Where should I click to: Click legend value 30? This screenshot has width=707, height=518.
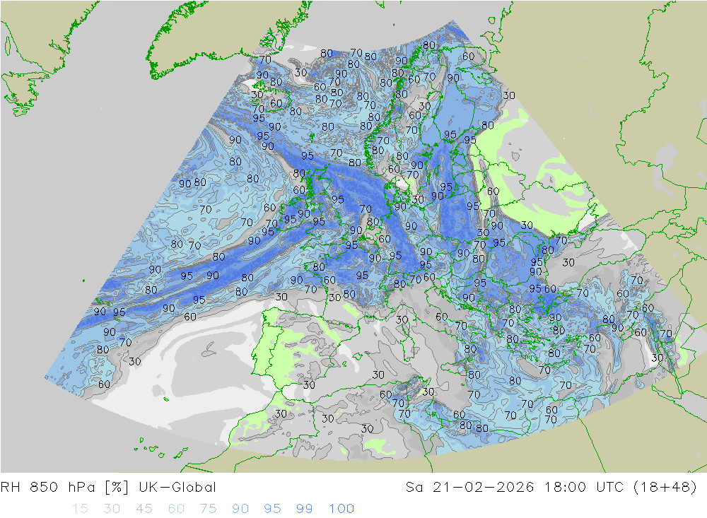pyautogui.click(x=112, y=509)
